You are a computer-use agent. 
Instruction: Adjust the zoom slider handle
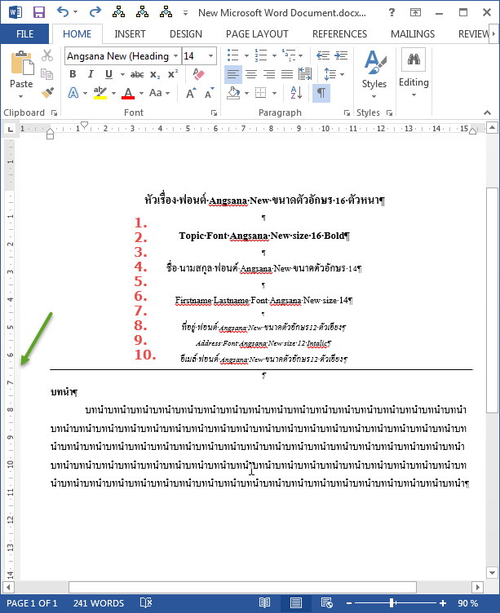point(392,603)
